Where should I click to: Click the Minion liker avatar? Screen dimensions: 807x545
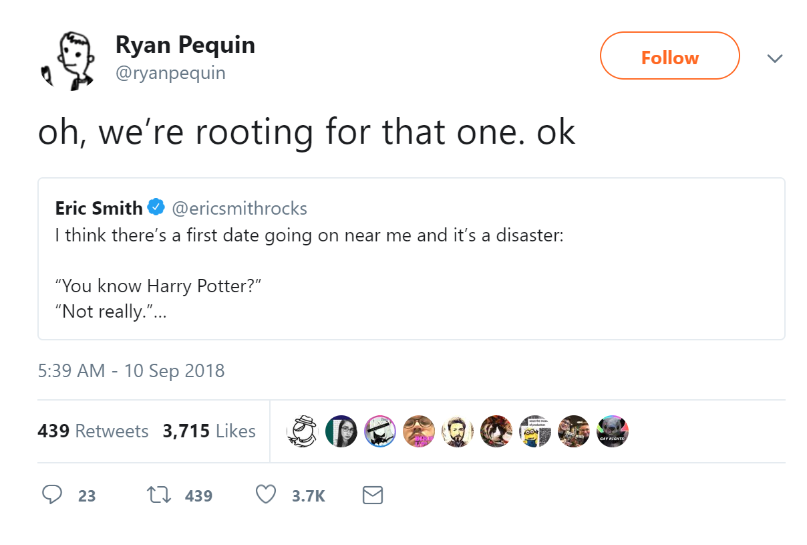click(x=534, y=431)
